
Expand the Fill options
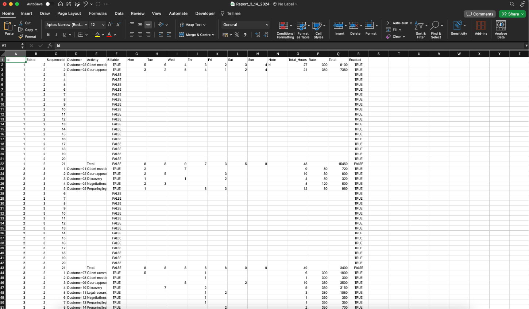[x=400, y=30]
